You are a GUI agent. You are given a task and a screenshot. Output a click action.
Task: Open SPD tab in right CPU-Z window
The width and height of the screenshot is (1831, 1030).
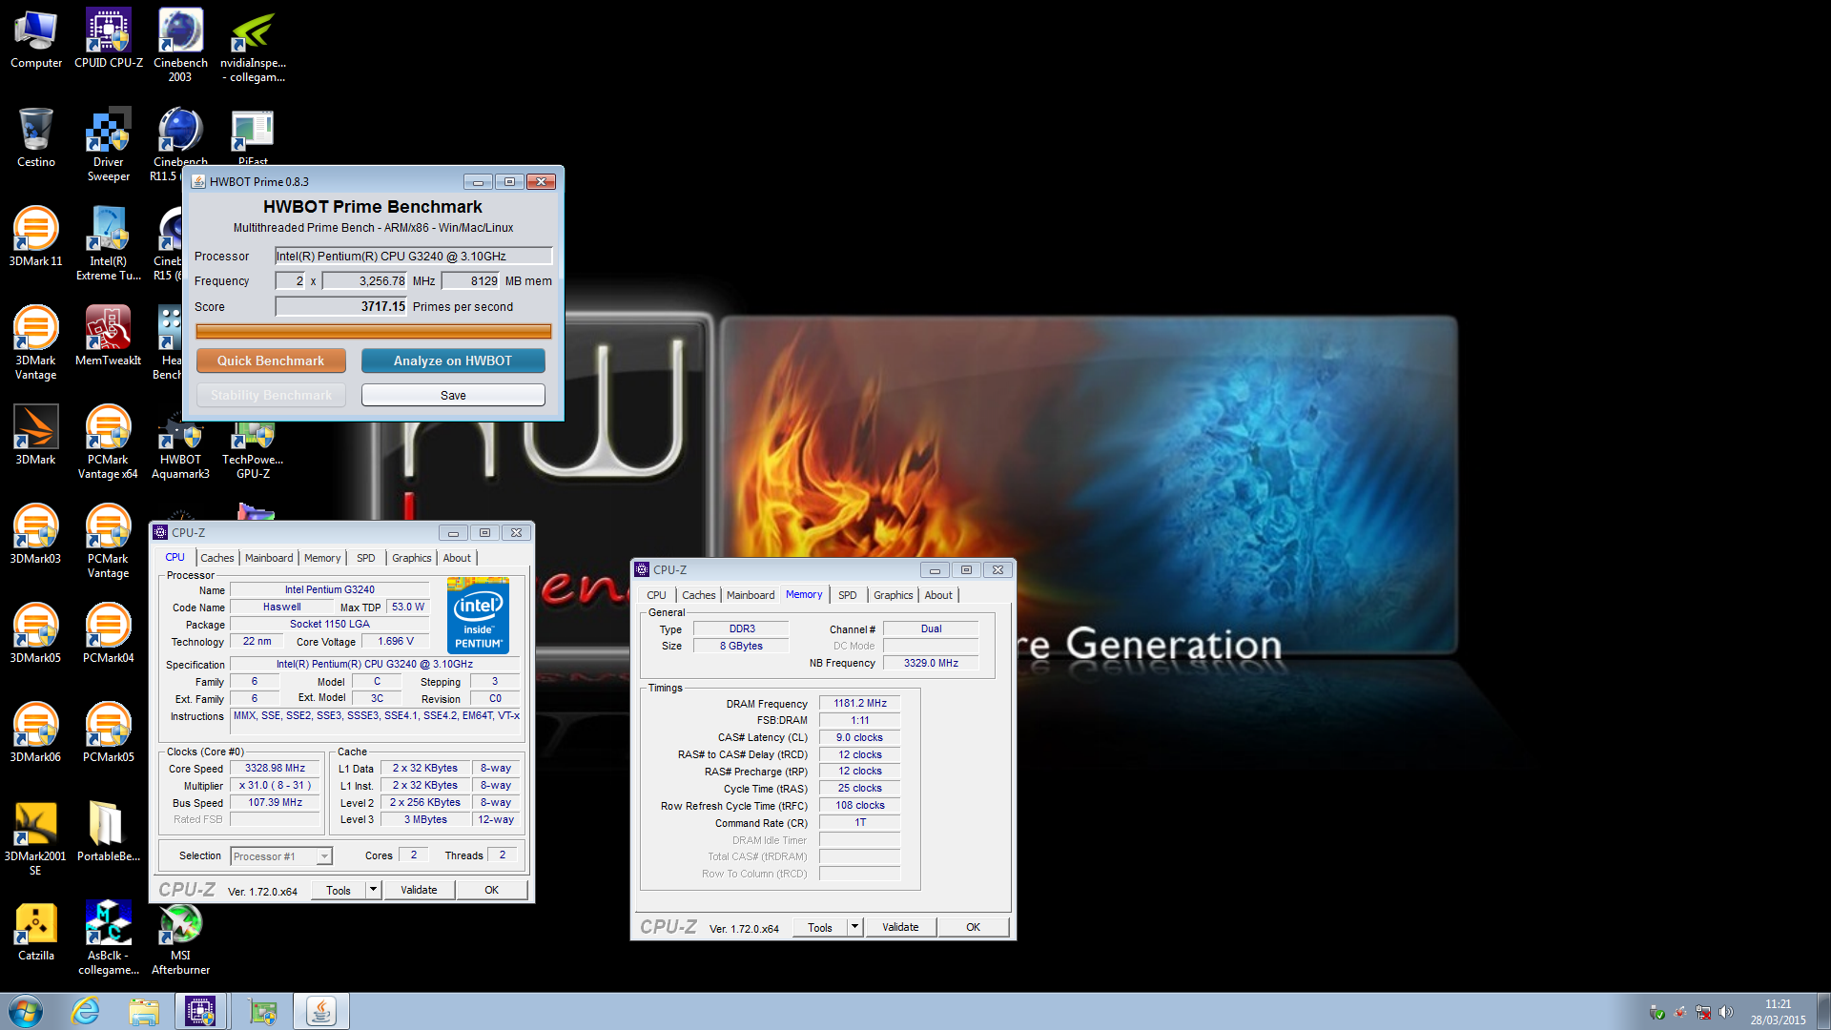click(x=848, y=595)
